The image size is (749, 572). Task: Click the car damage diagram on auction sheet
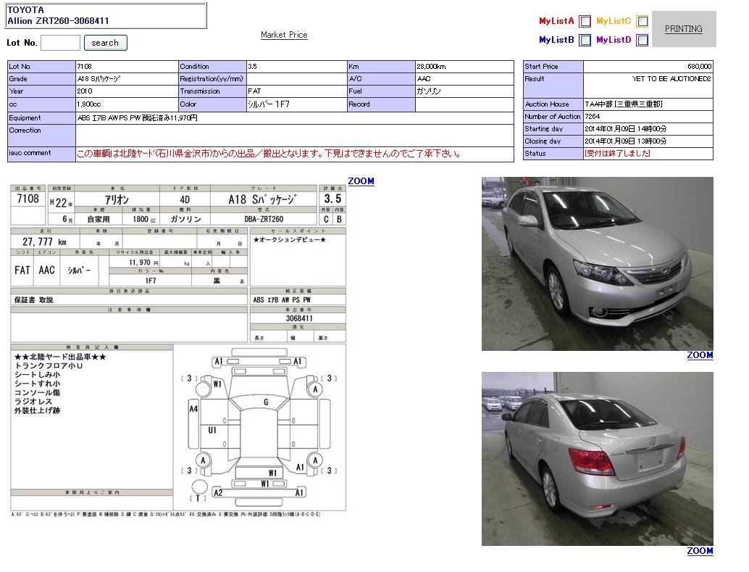[259, 428]
